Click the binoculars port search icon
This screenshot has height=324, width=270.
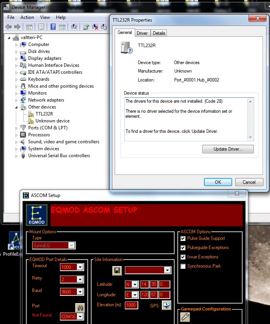(80, 307)
